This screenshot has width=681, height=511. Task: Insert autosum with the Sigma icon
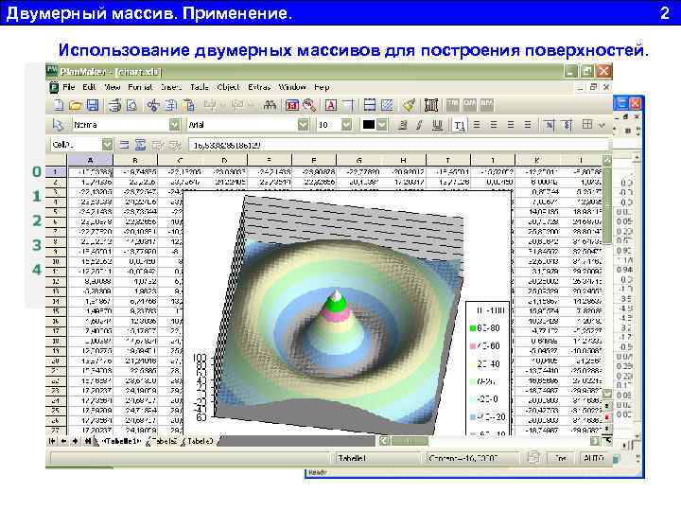click(x=140, y=145)
